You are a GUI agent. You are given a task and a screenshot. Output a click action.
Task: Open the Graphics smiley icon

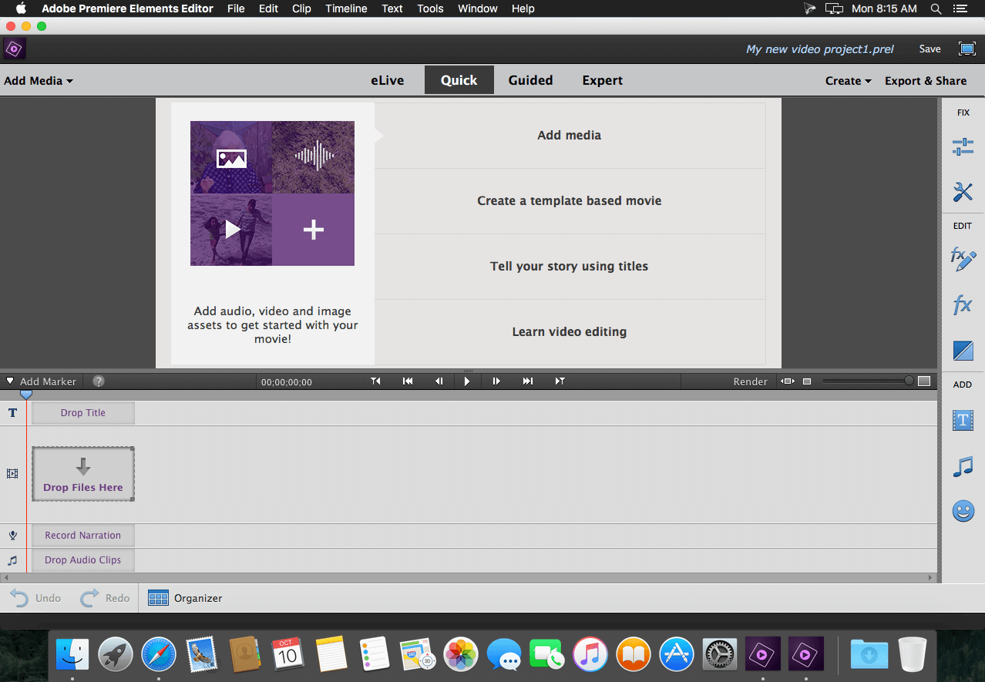pyautogui.click(x=963, y=511)
